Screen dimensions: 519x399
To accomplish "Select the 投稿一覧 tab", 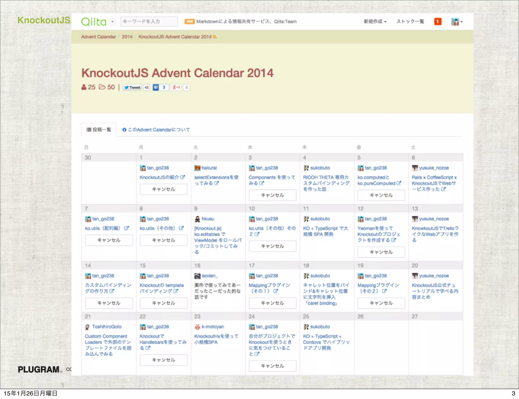I will click(99, 130).
